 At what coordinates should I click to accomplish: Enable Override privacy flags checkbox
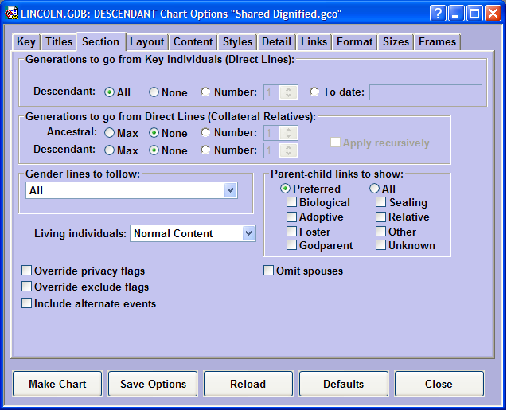tap(27, 271)
